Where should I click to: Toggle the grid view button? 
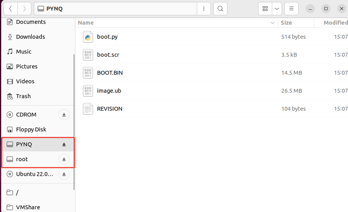tap(265, 9)
